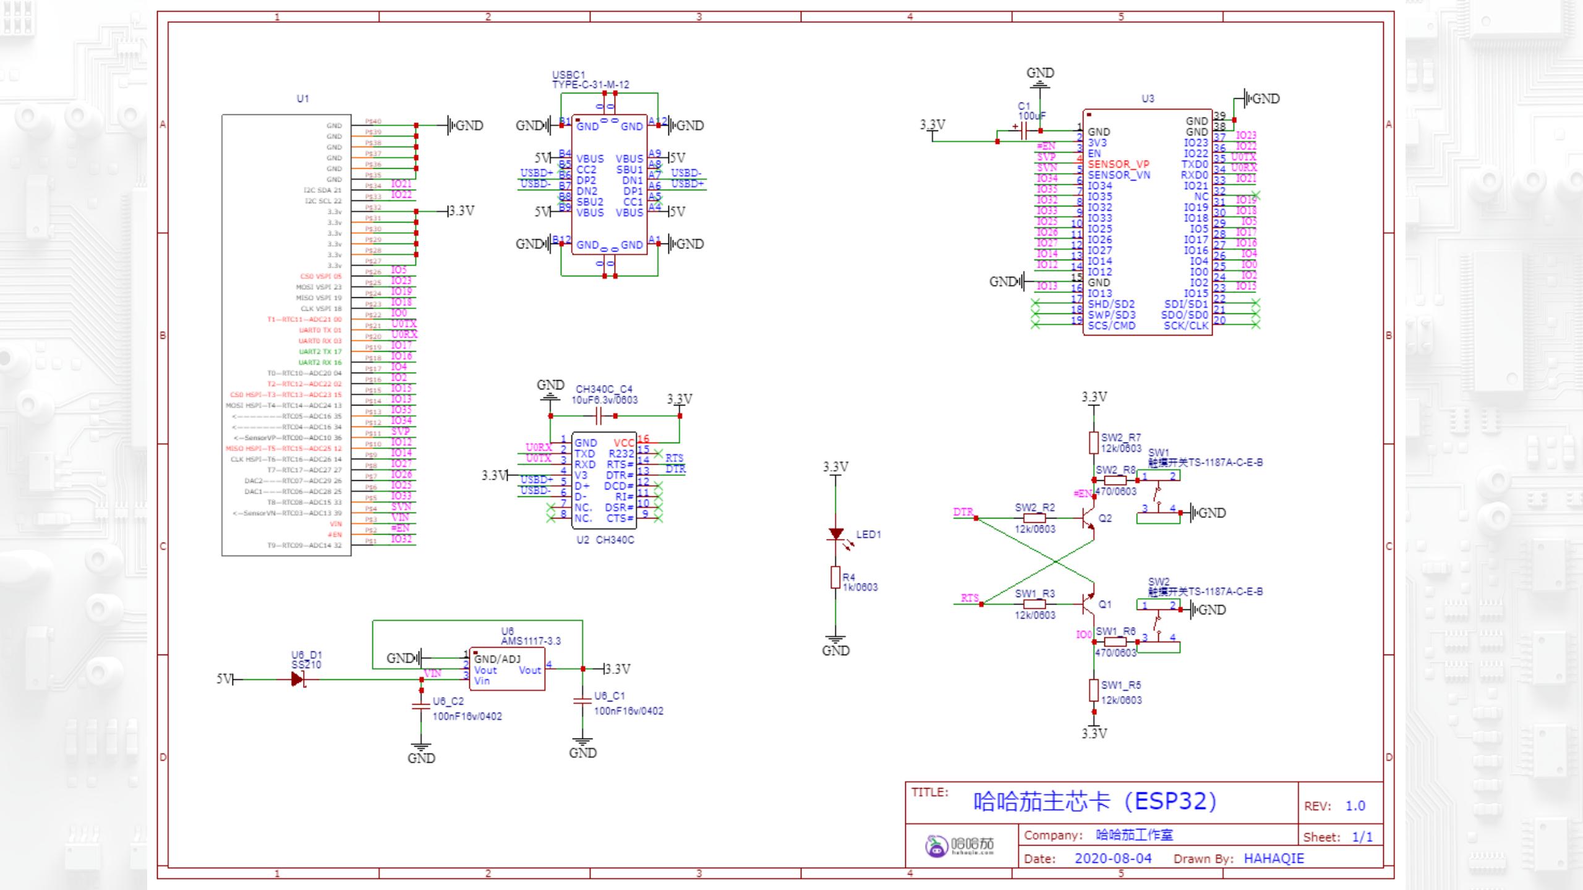Select the SW2_R2 12k resistor symbol

(1035, 518)
